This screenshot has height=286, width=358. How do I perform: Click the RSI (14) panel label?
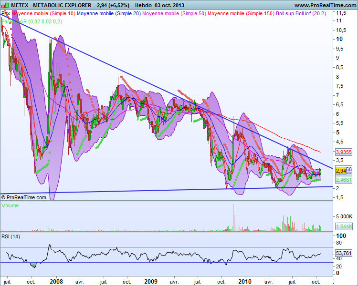pos(11,236)
